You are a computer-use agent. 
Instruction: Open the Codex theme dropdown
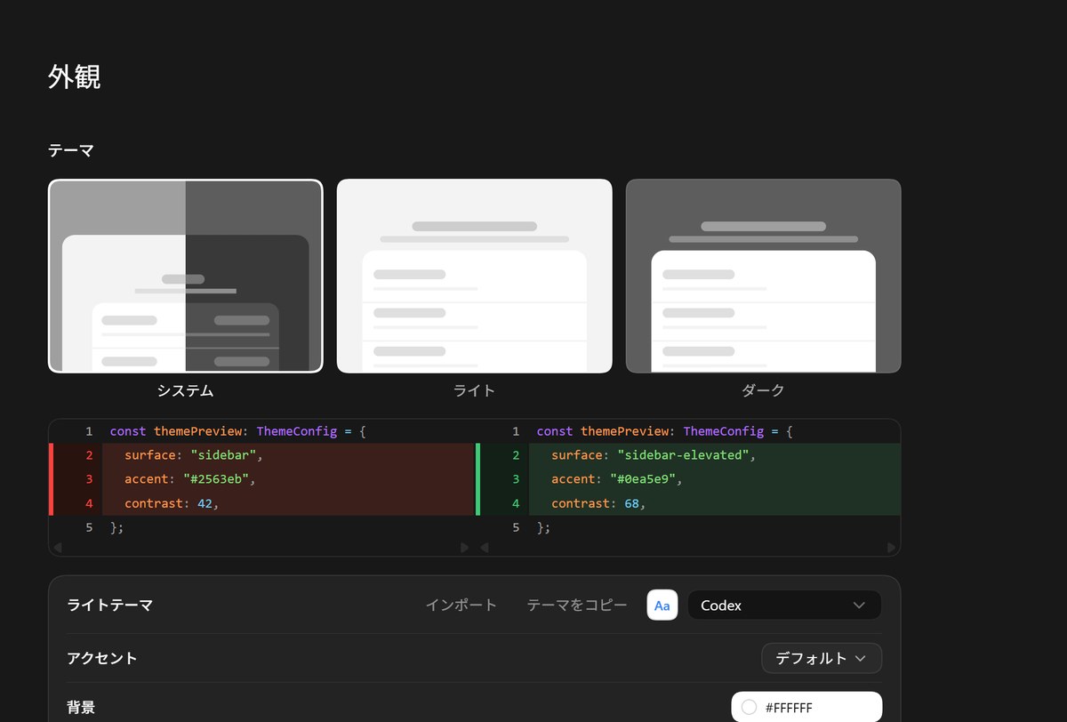tap(784, 606)
